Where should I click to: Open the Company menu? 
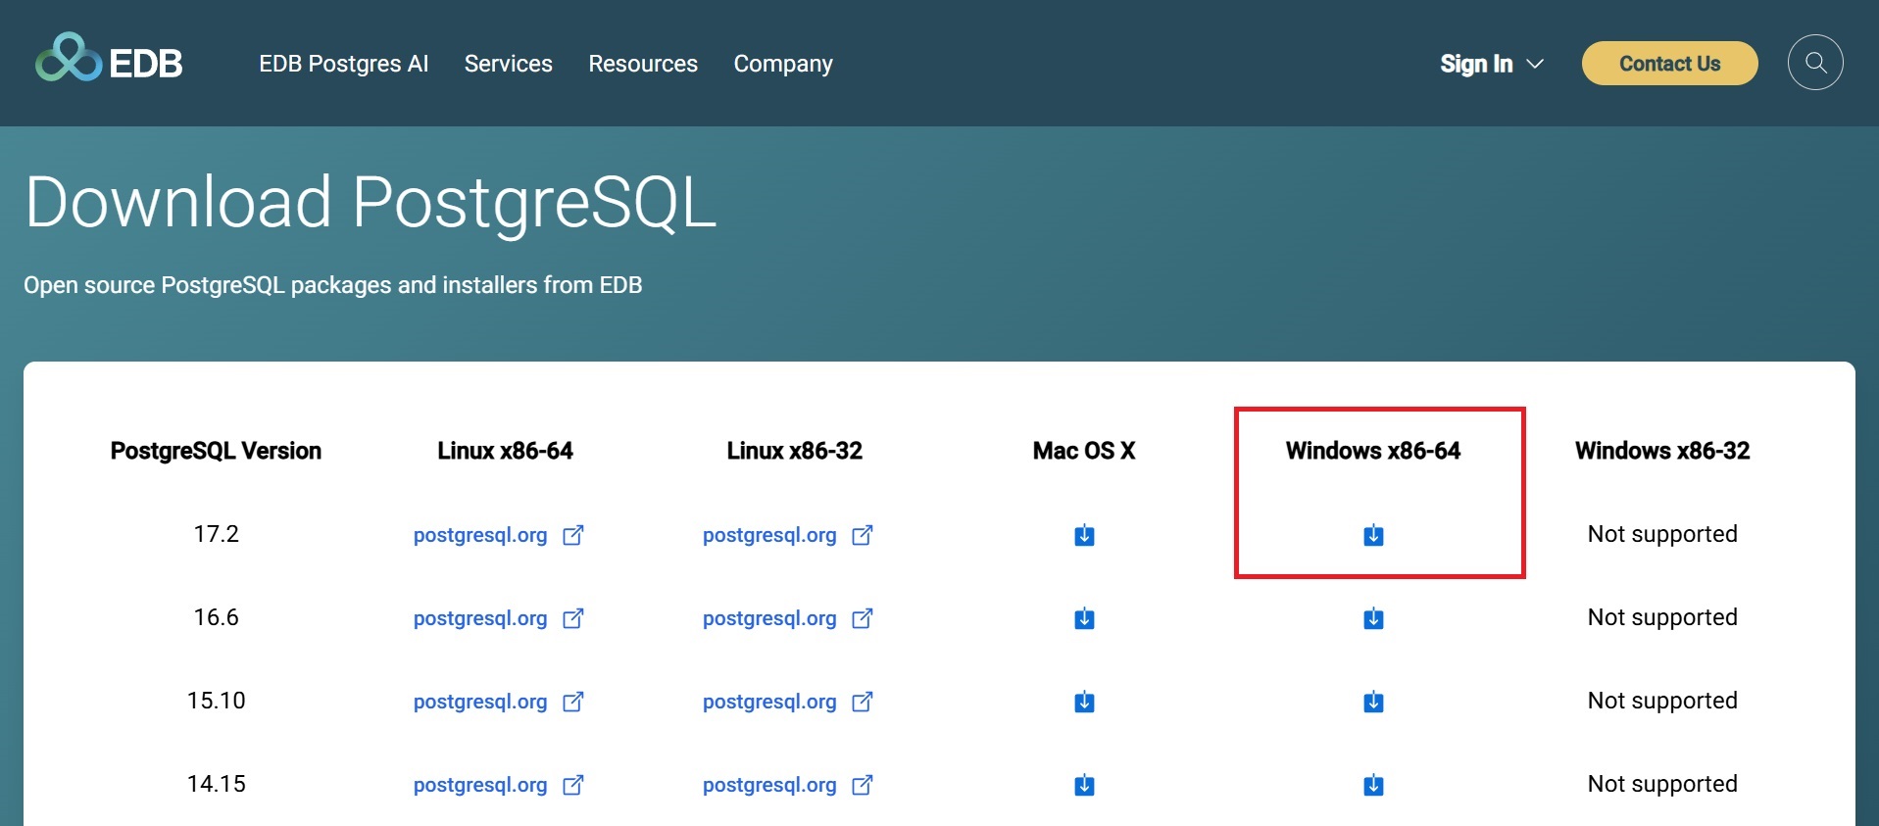point(782,64)
